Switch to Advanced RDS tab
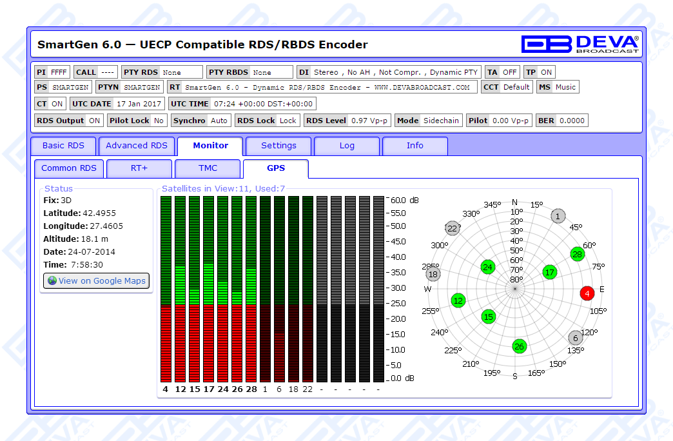This screenshot has width=673, height=441. pyautogui.click(x=136, y=146)
